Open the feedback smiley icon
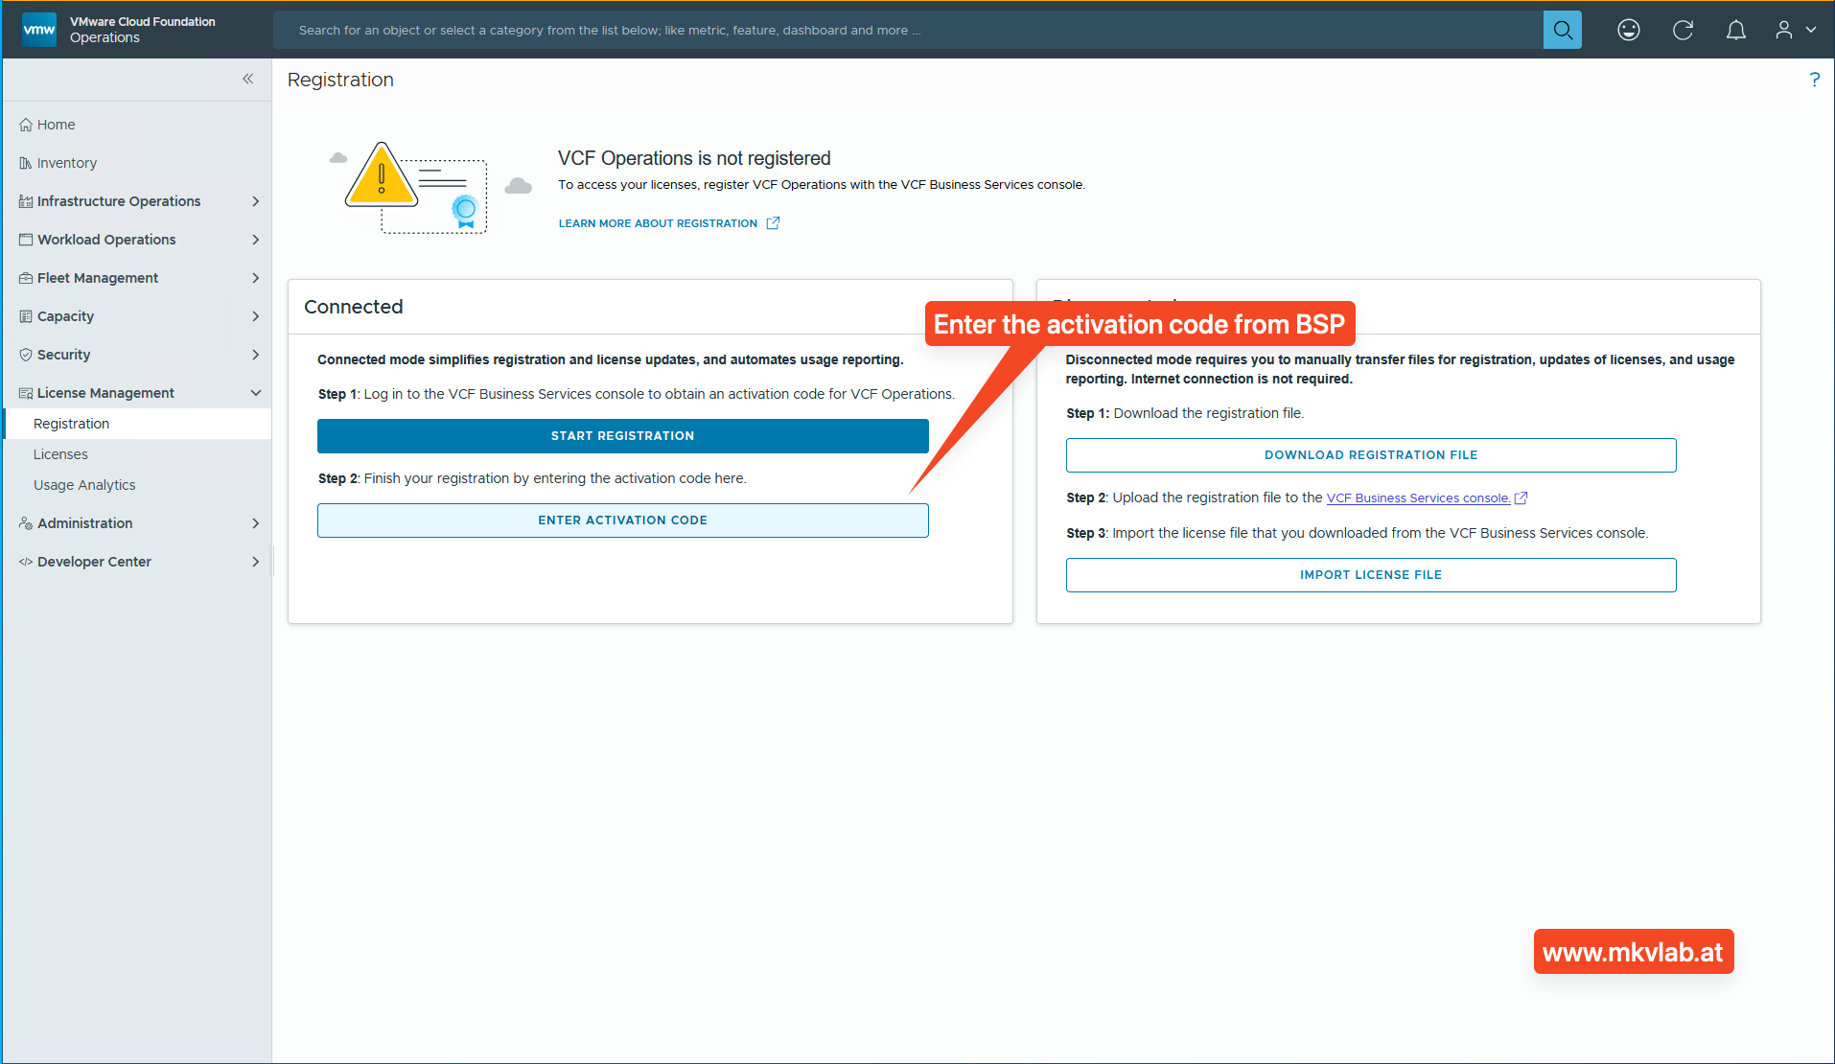 pyautogui.click(x=1628, y=30)
